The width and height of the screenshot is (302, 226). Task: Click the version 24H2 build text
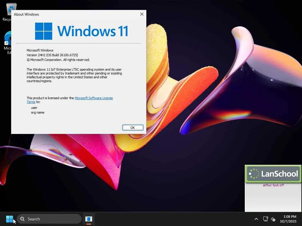[52, 55]
